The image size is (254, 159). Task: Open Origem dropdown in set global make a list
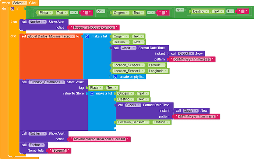(x=121, y=36)
